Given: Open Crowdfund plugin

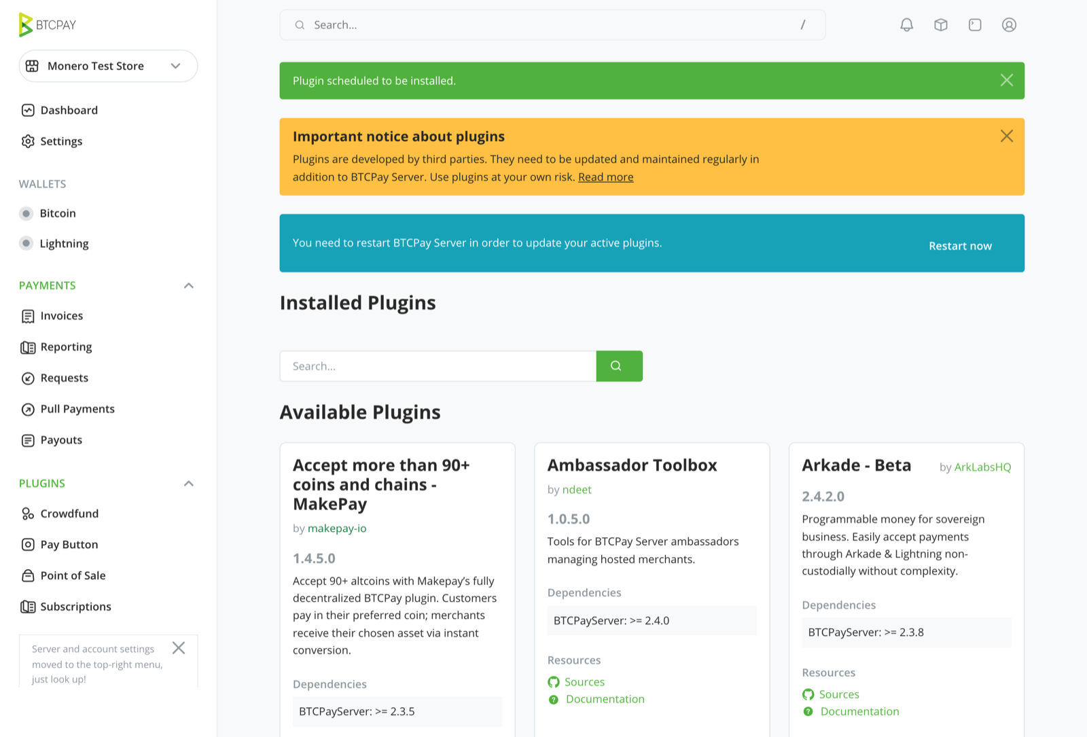Looking at the screenshot, I should click(69, 514).
